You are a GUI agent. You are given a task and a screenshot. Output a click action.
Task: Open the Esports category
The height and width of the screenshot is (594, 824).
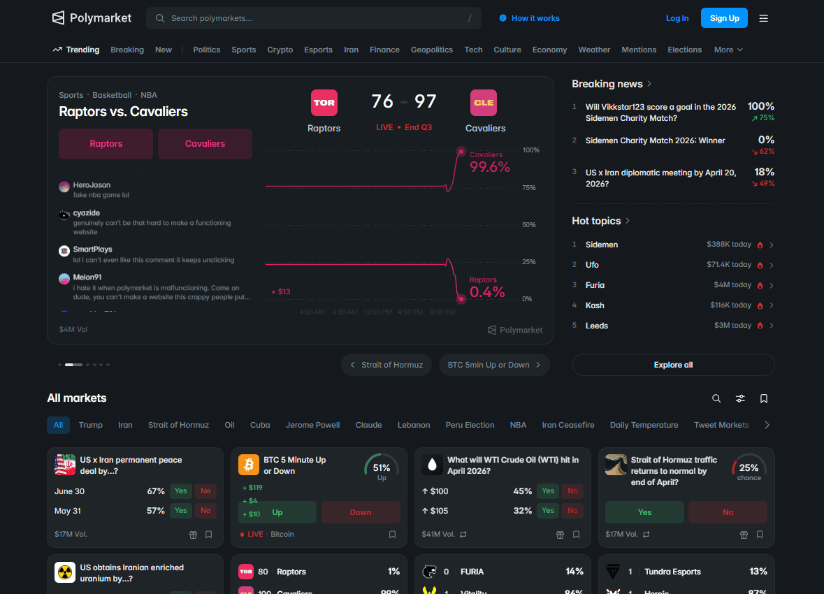click(319, 50)
